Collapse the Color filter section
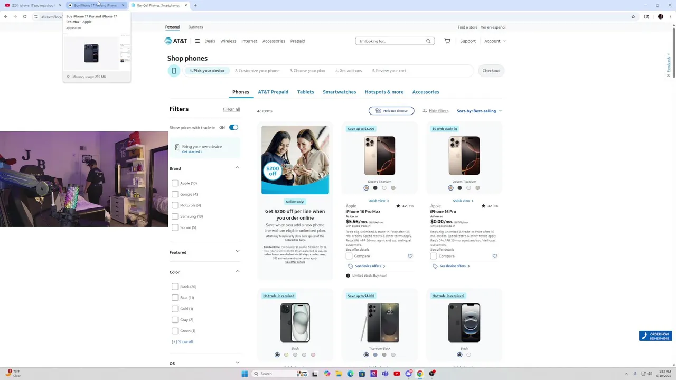 (237, 271)
